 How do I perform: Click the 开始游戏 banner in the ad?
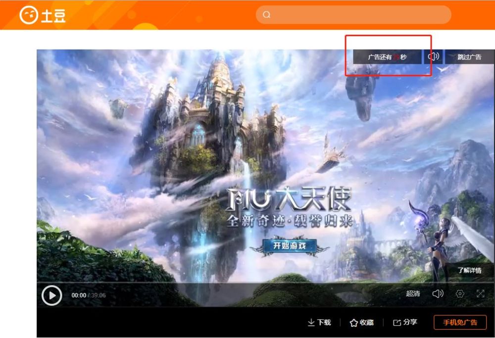click(289, 245)
